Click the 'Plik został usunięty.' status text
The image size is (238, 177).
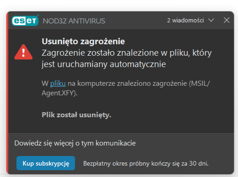[x=76, y=115]
